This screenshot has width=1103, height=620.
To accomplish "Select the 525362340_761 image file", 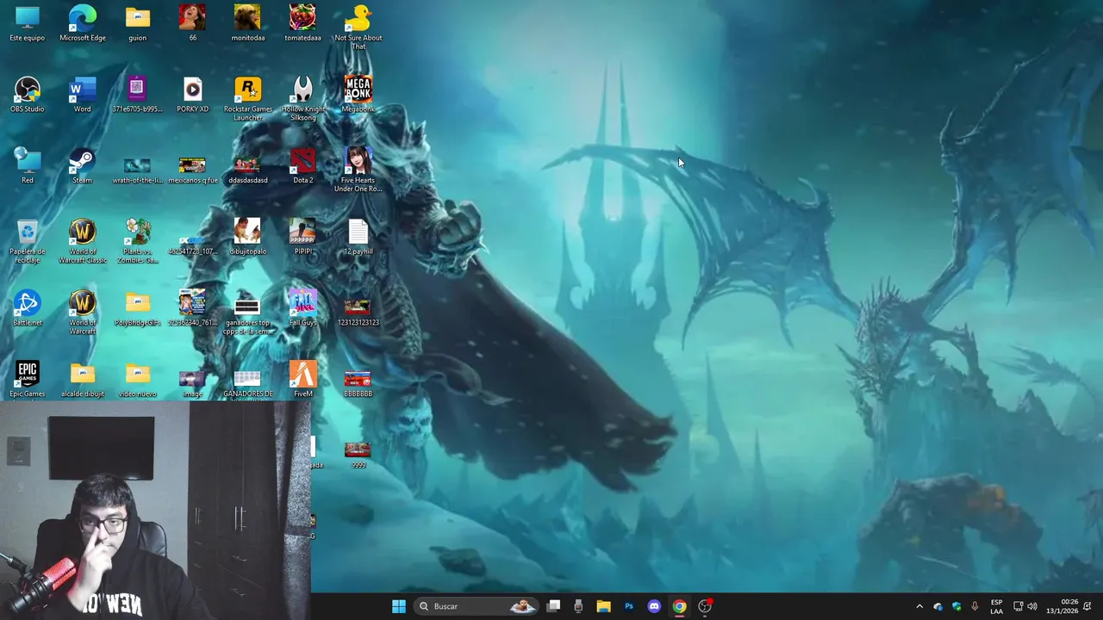I will click(x=192, y=308).
